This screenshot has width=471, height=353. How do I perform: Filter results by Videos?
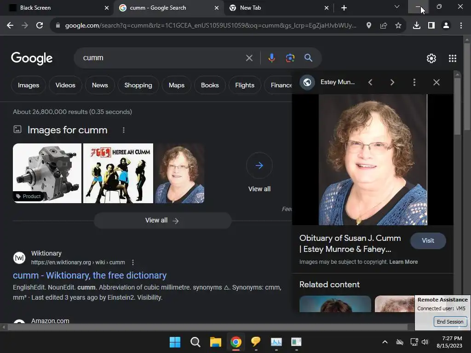tap(65, 85)
